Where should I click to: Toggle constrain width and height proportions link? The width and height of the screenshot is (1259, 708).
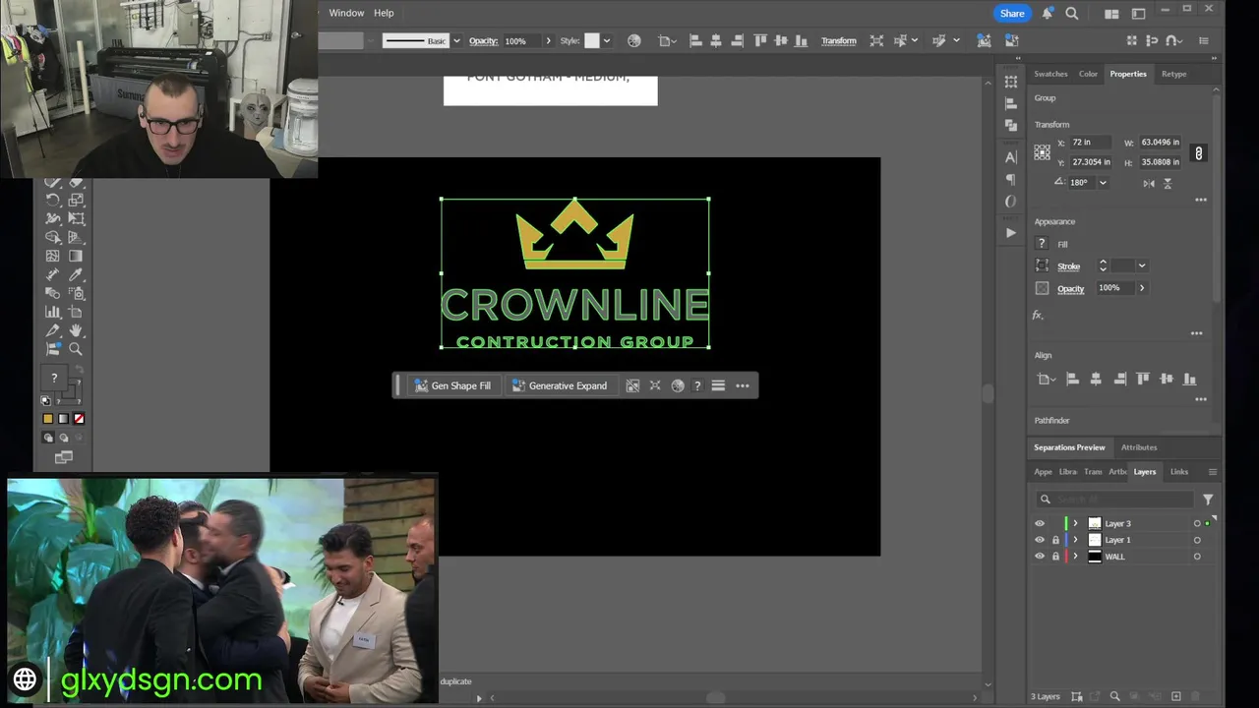1198,152
